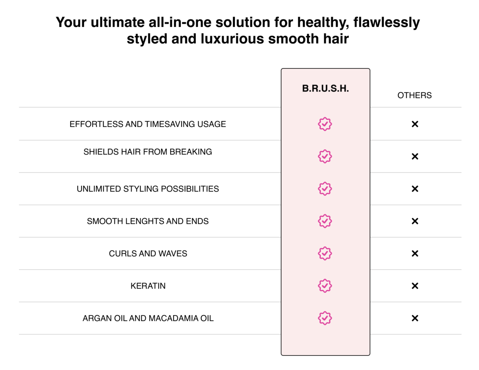The image size is (479, 370).
Task: Click the Others X mark for Shields Hair row
Action: pyautogui.click(x=415, y=156)
